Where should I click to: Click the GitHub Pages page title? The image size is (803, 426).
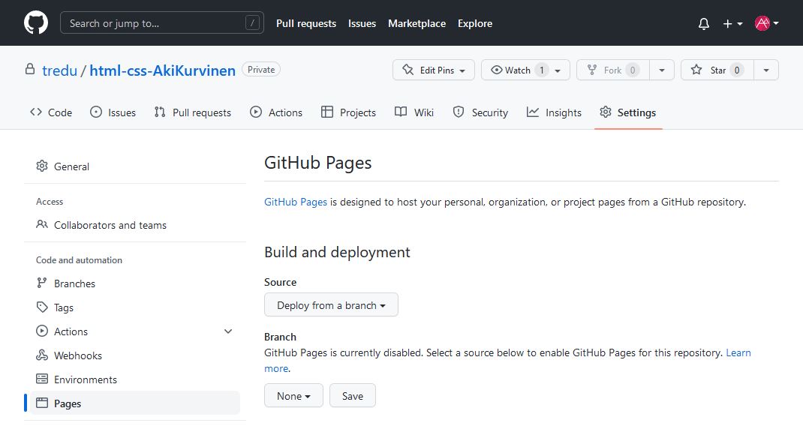(x=318, y=163)
